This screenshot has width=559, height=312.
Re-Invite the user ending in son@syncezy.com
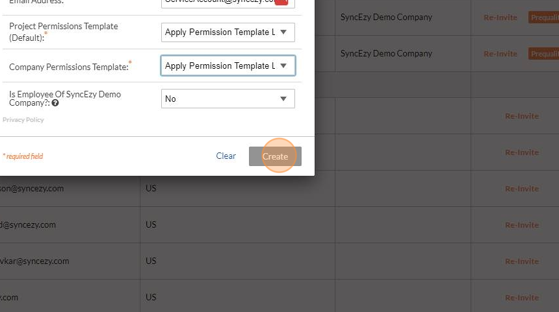pyautogui.click(x=521, y=189)
